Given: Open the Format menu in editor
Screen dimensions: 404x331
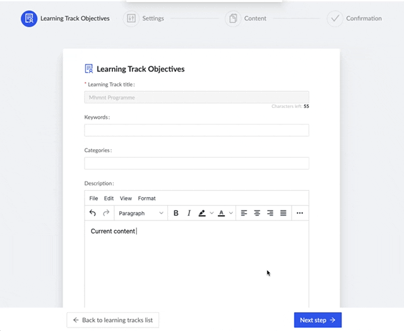Looking at the screenshot, I should 146,198.
